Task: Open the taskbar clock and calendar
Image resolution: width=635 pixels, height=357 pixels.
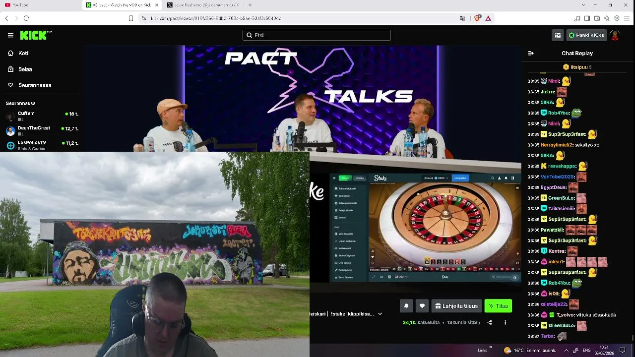Action: [x=604, y=350]
